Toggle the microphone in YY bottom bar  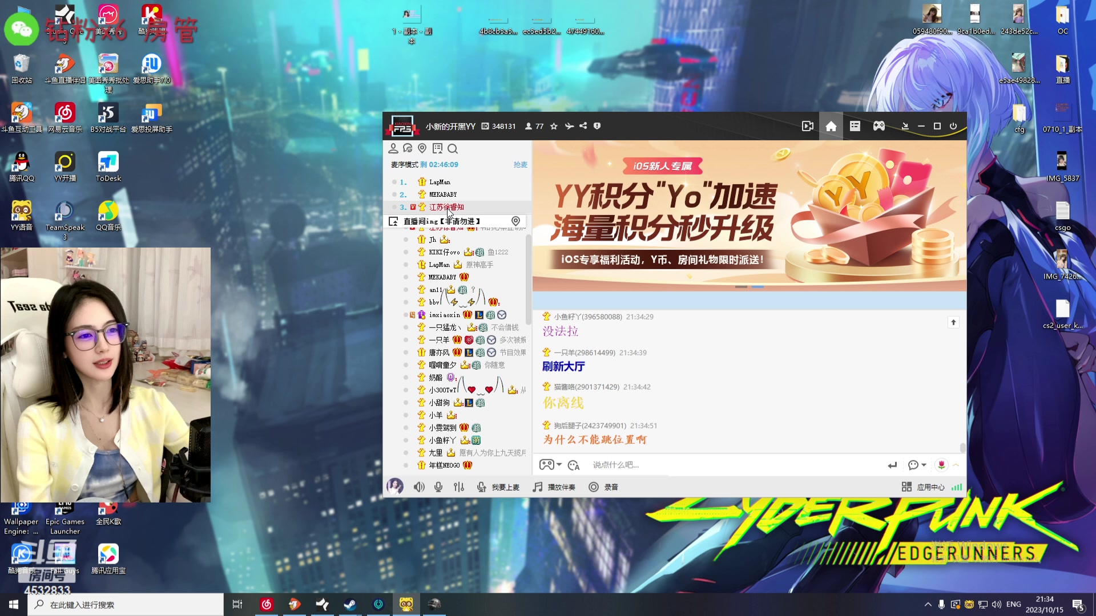pyautogui.click(x=438, y=487)
